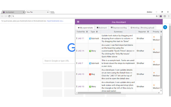Switch to the Jira Assistant browser tab
Screen dimensions: 171x107
point(13,12)
